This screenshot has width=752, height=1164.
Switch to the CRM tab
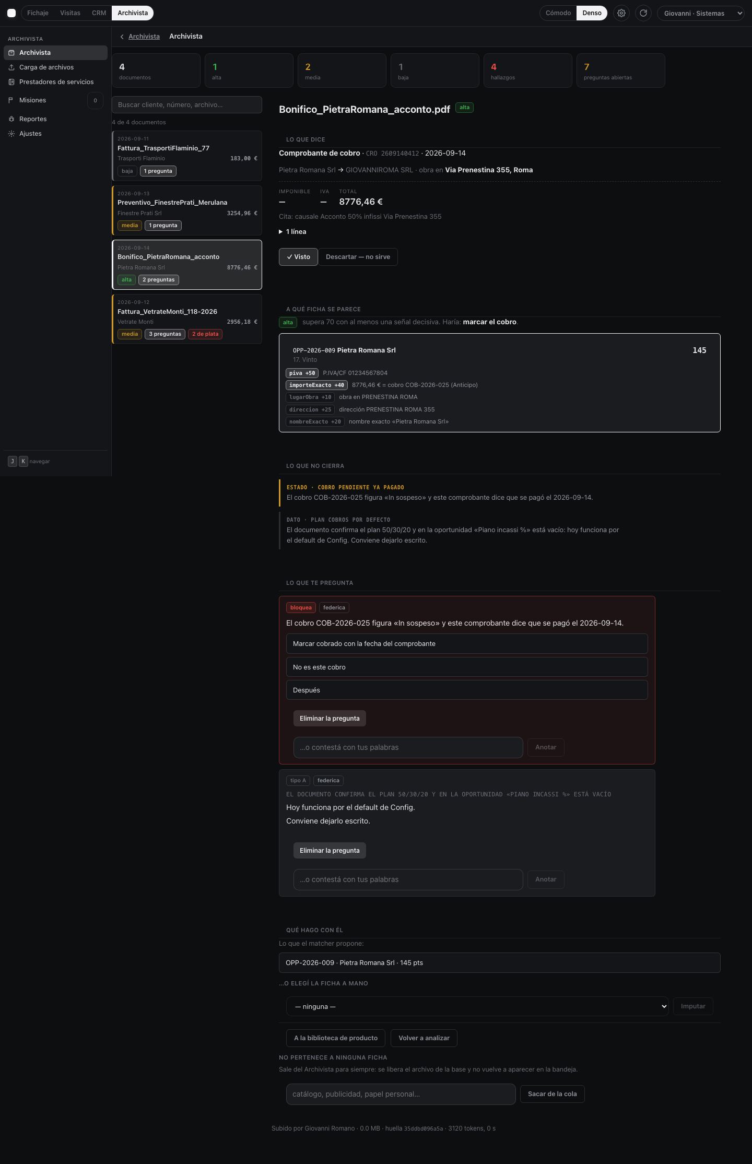[99, 13]
